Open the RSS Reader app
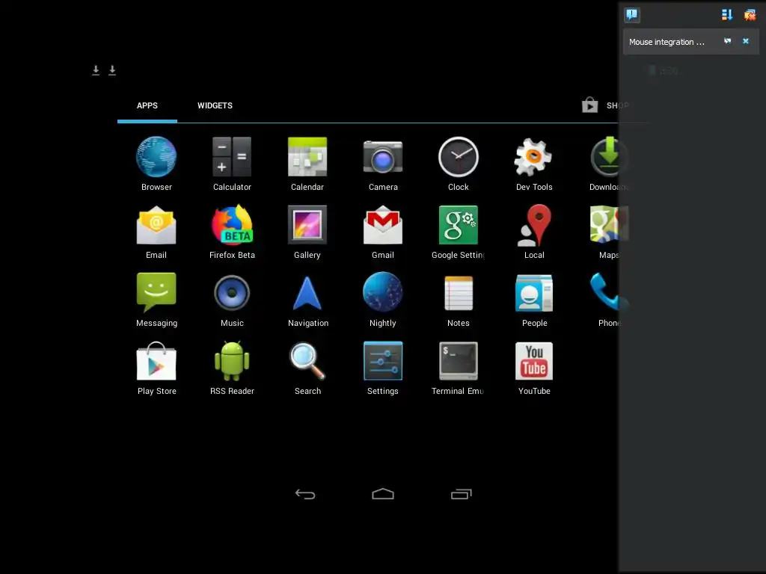 [232, 368]
